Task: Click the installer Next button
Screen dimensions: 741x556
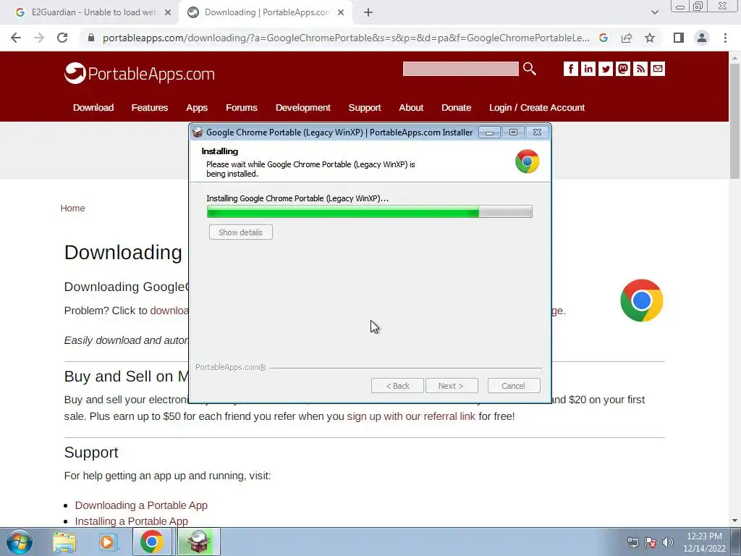Action: (452, 386)
